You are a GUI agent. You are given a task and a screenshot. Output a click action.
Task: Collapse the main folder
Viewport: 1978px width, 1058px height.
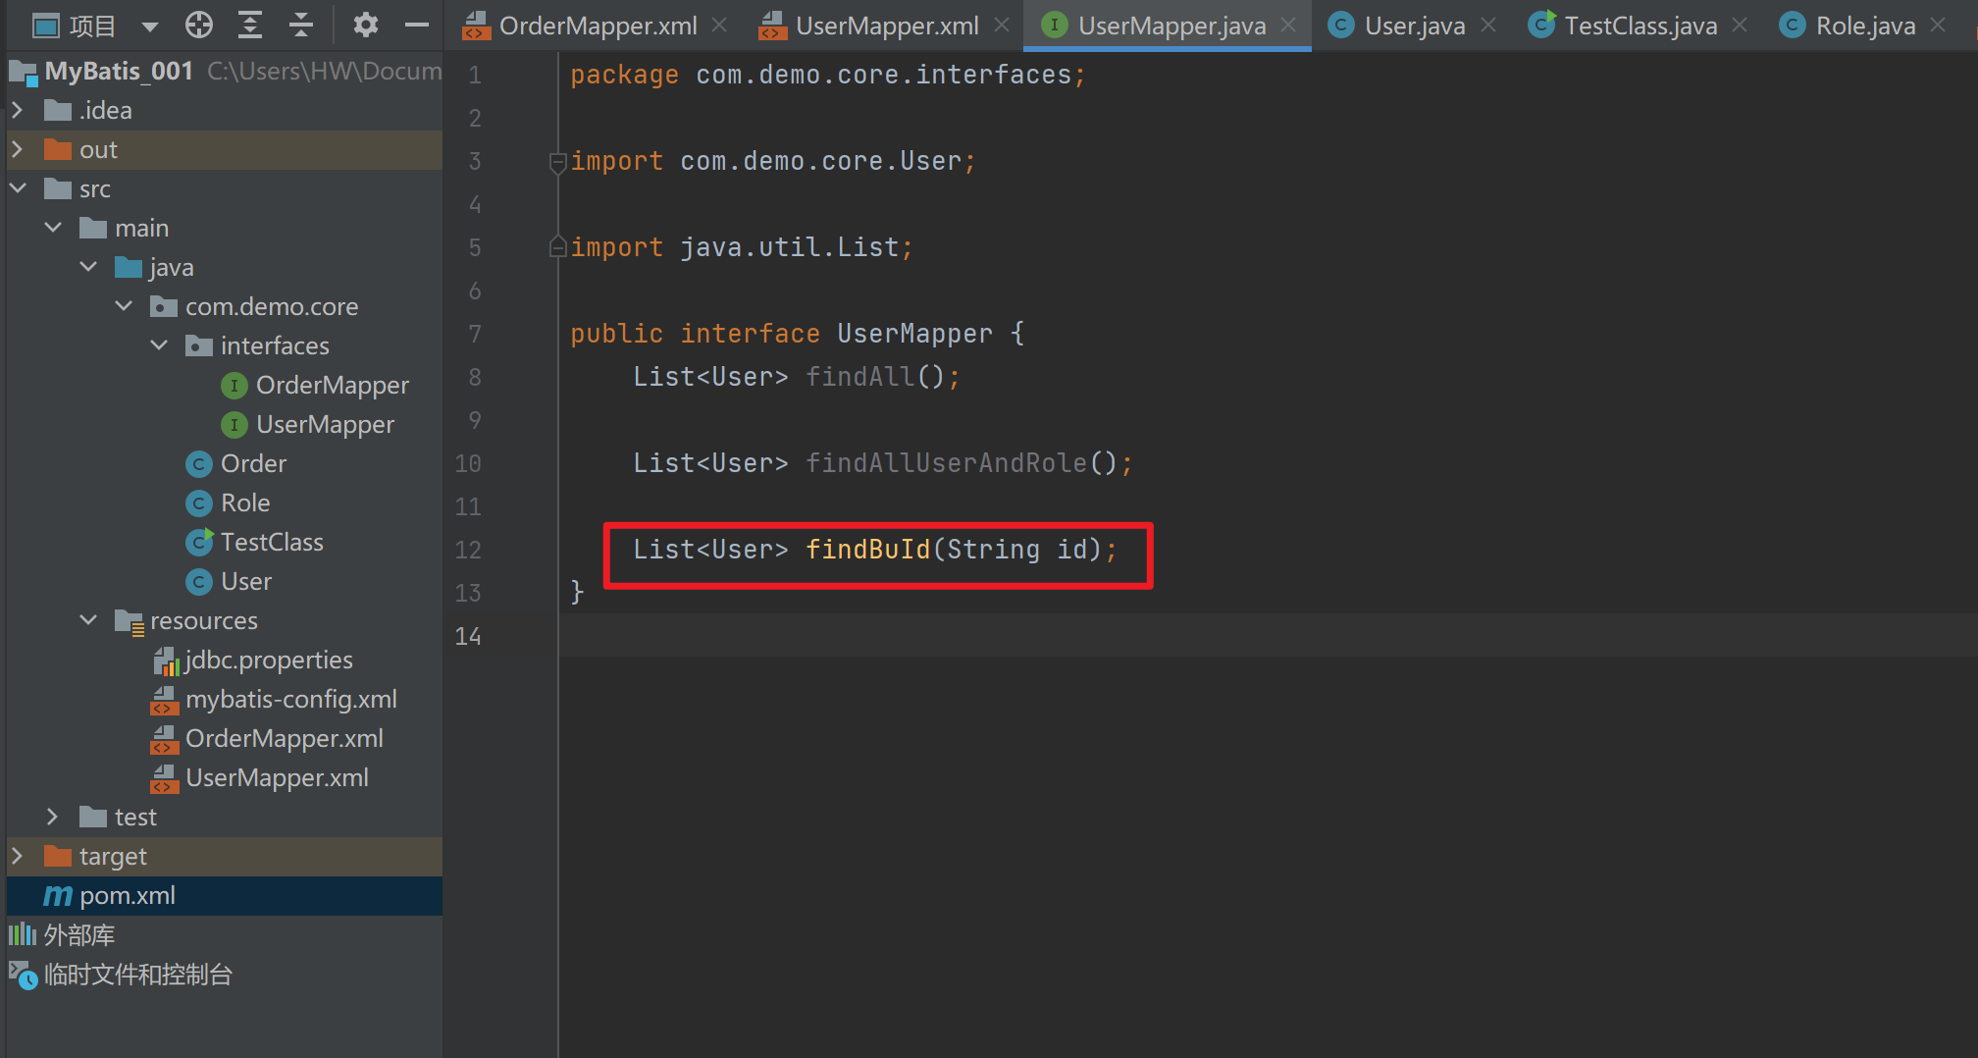tap(53, 228)
